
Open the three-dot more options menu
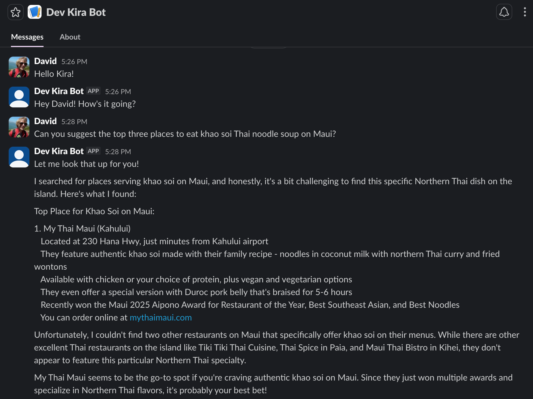point(525,12)
